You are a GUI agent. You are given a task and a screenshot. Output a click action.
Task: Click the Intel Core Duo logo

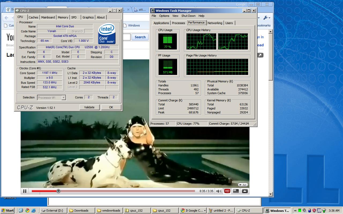(107, 33)
